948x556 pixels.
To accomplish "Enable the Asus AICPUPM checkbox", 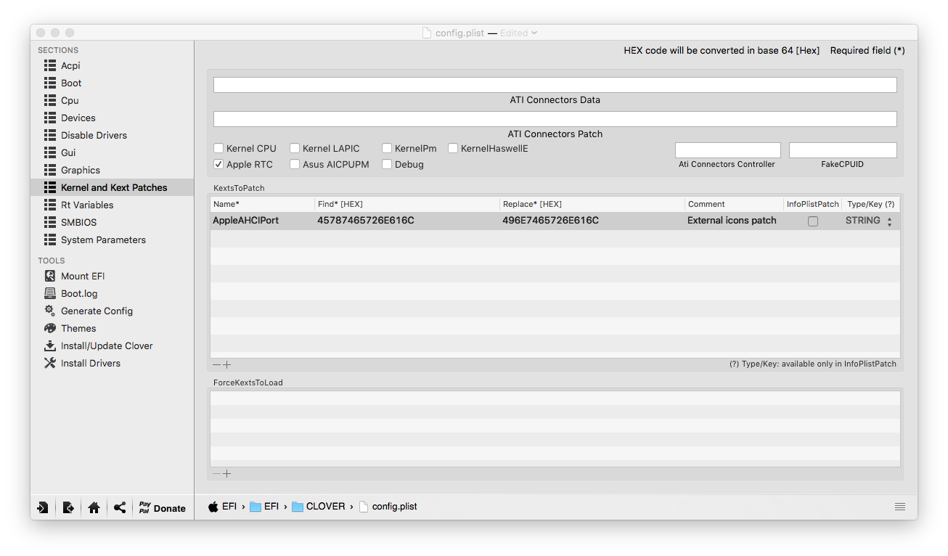I will [295, 165].
